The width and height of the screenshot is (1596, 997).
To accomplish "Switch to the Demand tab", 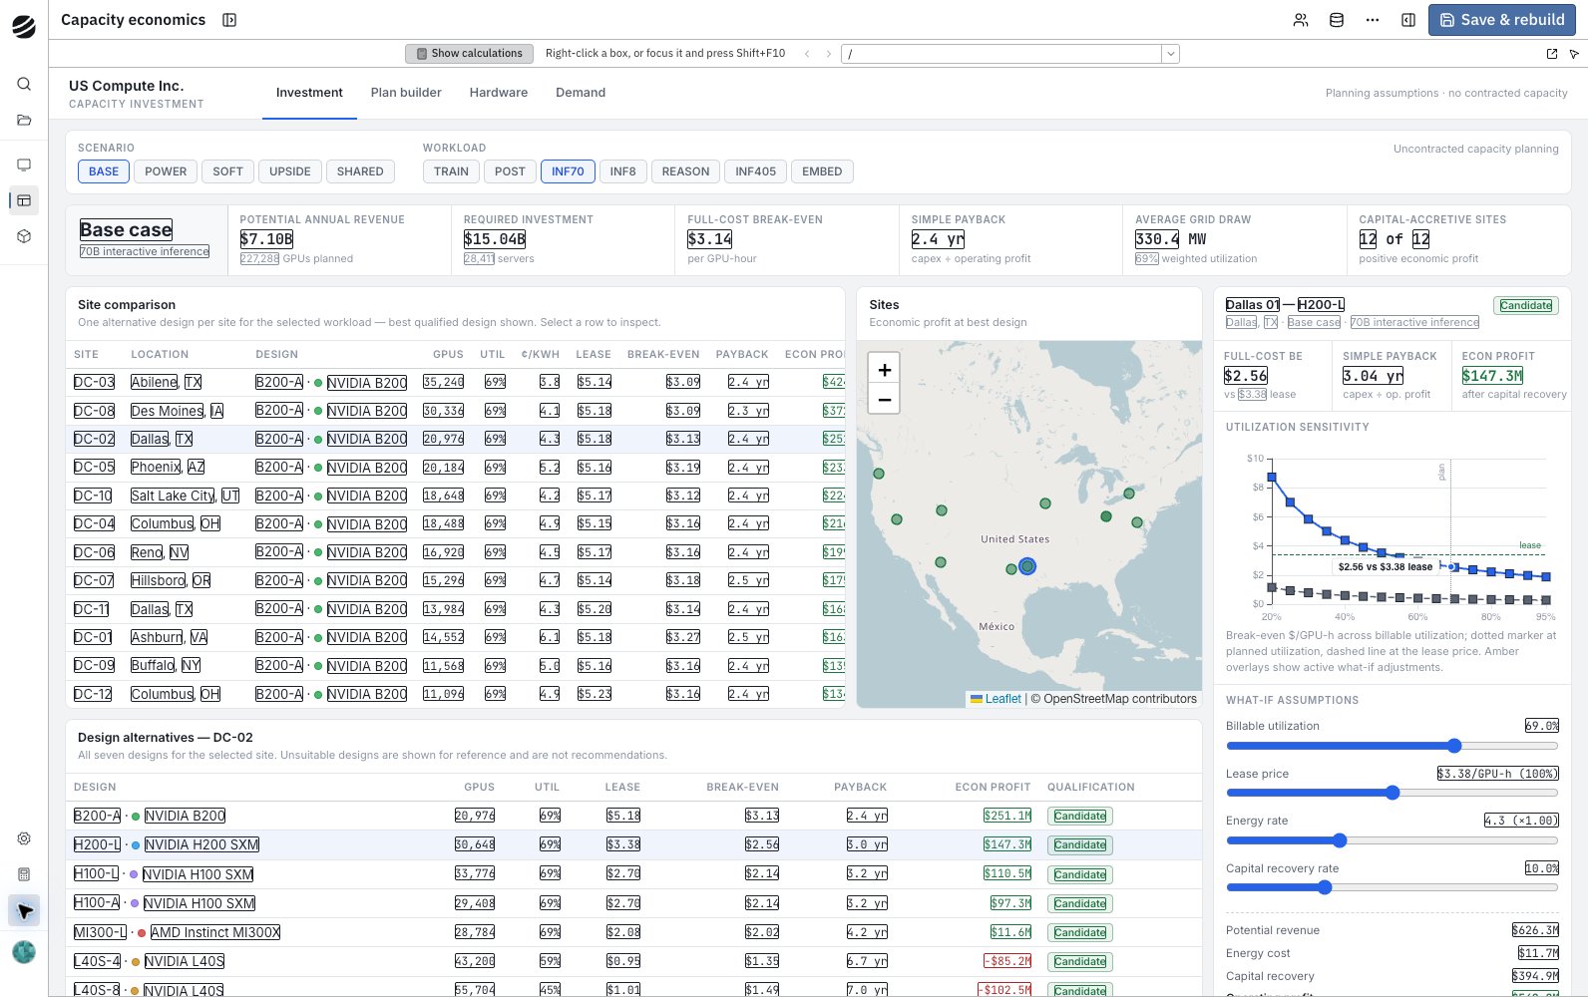I will coord(581,93).
